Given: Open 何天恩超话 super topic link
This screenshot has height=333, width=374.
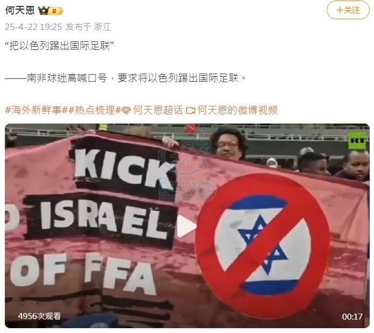Looking at the screenshot, I should (x=158, y=110).
